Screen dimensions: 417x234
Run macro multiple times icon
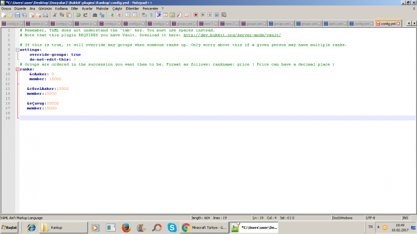(217, 15)
